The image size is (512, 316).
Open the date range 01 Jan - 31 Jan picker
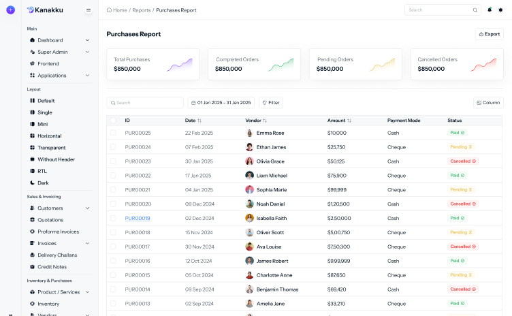click(221, 103)
